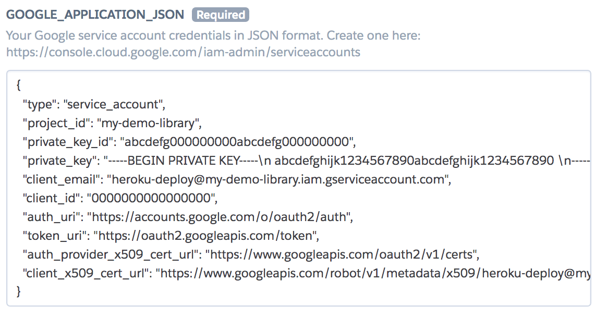
Task: Click the "type": "service_account" line
Action: tap(94, 104)
